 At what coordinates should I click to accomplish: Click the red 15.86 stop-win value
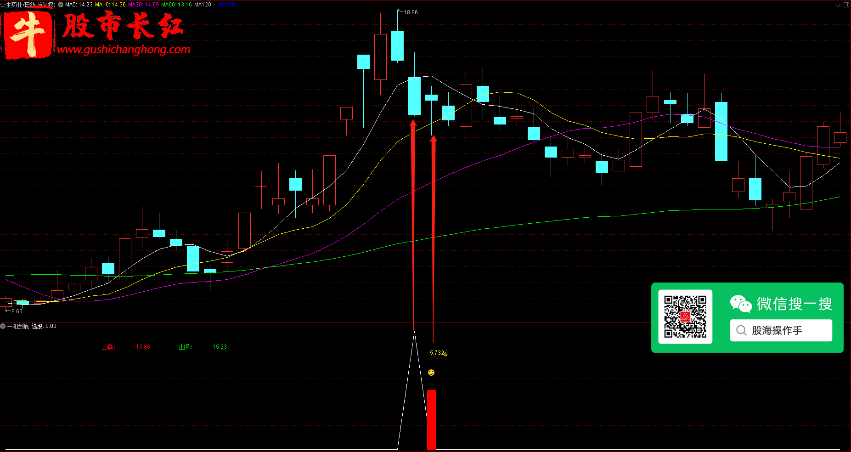(143, 347)
